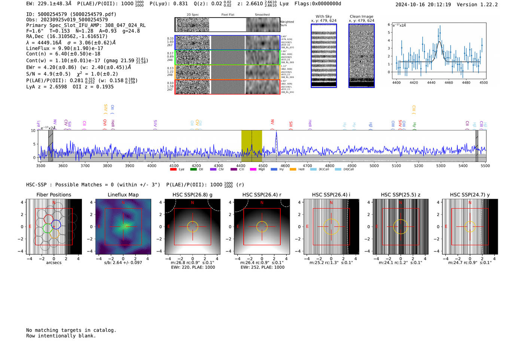The height and width of the screenshot is (356, 524).
Task: Click the m:24.7 rc:0.9" caption
Action: pos(470,263)
